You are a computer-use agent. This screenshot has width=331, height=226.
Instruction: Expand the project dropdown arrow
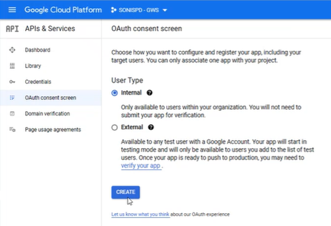coord(165,10)
